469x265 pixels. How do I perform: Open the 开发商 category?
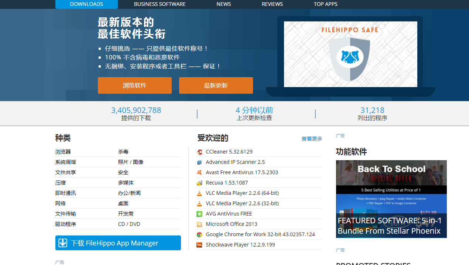pyautogui.click(x=126, y=214)
